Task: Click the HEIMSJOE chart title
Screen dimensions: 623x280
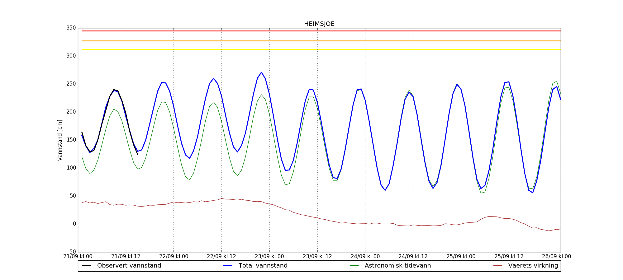Action: pos(319,24)
